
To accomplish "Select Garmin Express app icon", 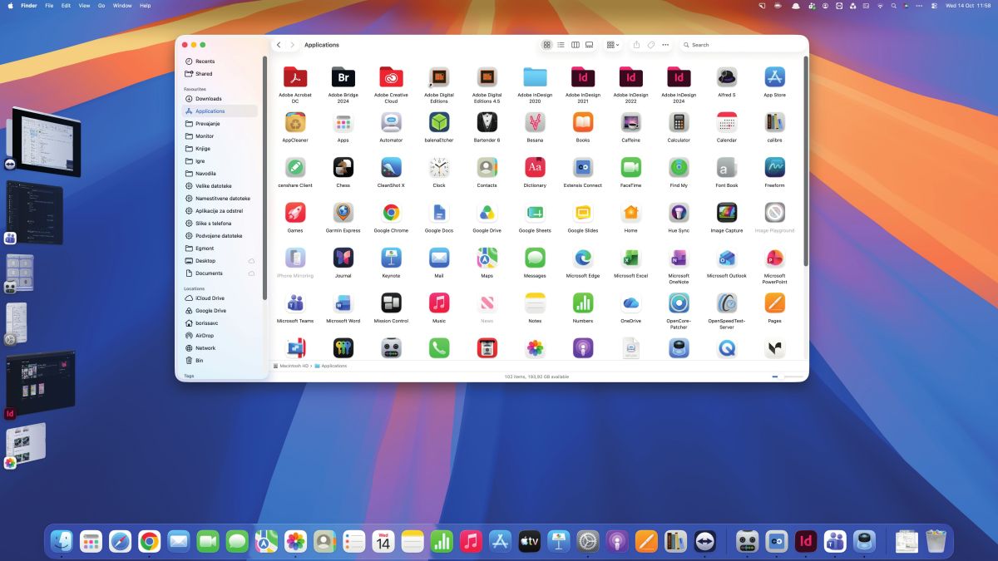I will 343,212.
